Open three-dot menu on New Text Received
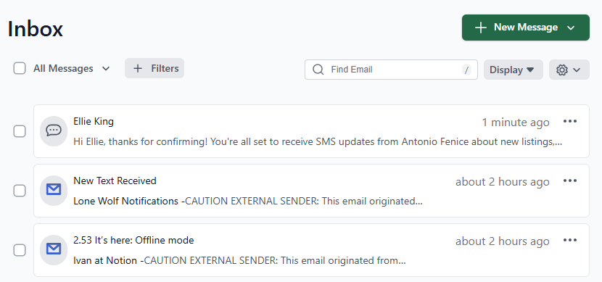Viewport: 602px width, 282px height. [570, 181]
